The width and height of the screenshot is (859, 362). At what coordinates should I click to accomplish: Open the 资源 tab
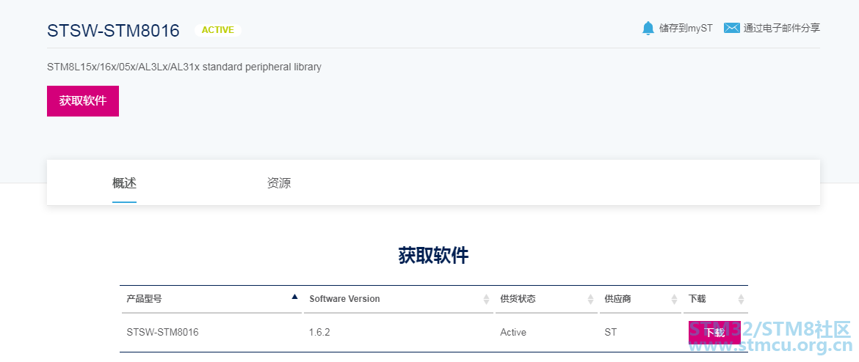click(x=279, y=183)
